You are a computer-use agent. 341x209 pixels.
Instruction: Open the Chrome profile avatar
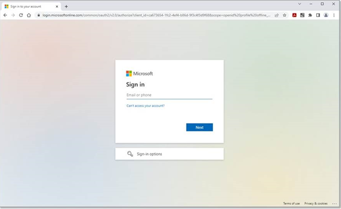pyautogui.click(x=326, y=15)
